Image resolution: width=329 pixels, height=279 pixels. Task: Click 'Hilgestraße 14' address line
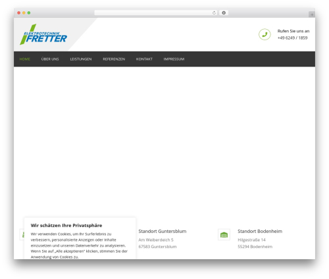[x=251, y=240]
